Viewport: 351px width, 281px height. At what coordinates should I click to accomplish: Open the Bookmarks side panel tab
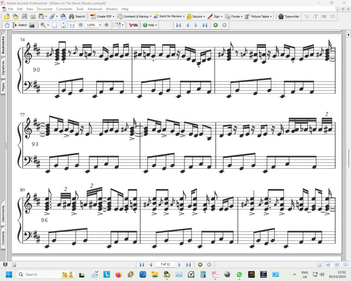[3, 45]
